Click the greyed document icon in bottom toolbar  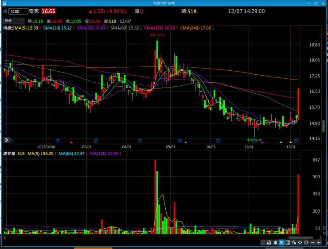[263, 242]
